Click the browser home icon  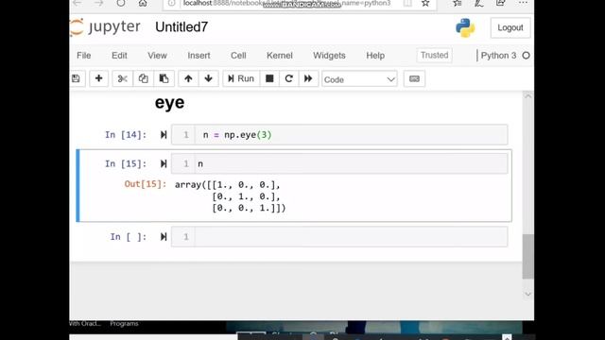[143, 4]
